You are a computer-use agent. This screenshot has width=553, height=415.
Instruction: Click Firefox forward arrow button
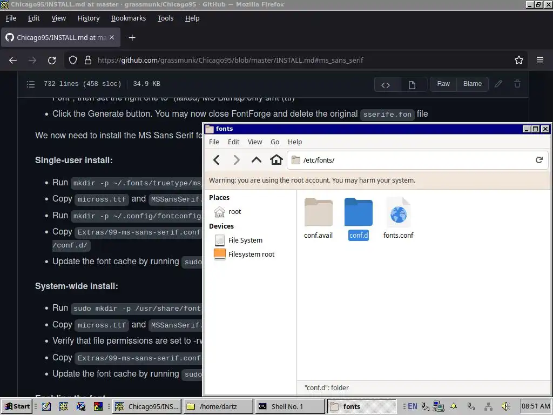point(32,61)
